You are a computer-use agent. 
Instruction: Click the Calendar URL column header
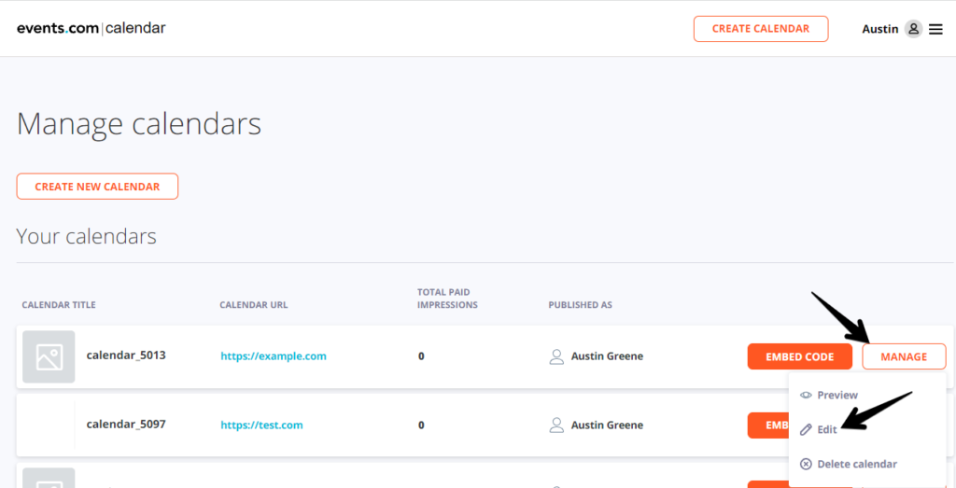tap(254, 304)
